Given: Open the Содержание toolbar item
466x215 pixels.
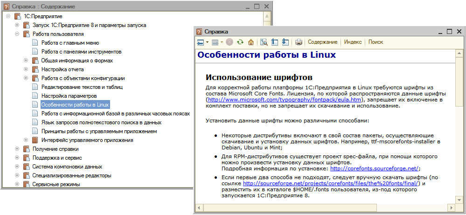Looking at the screenshot, I should tap(322, 42).
